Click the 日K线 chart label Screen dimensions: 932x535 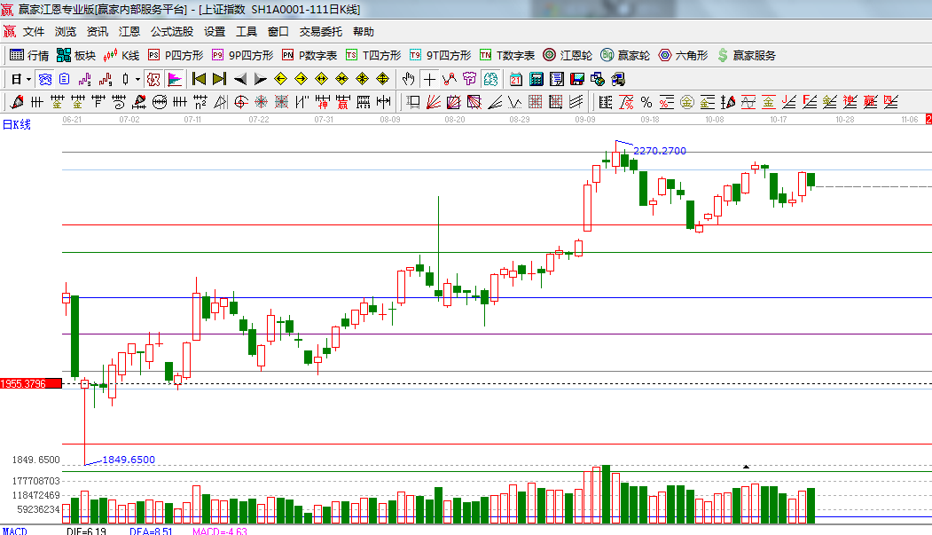coord(16,124)
